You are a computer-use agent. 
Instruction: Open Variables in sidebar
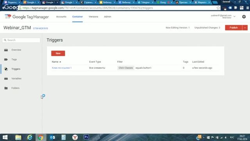point(16,78)
